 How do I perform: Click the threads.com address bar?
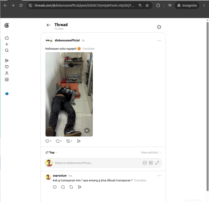(84, 5)
